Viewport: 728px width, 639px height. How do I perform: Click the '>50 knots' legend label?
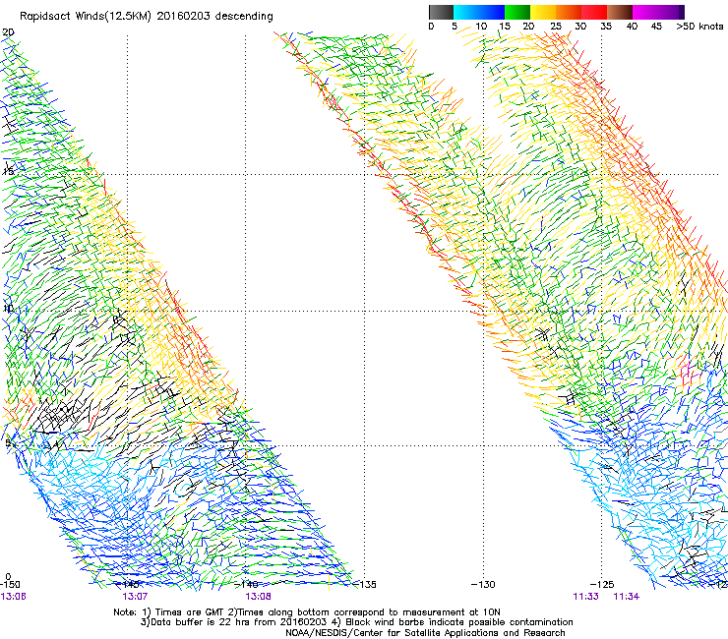click(699, 27)
